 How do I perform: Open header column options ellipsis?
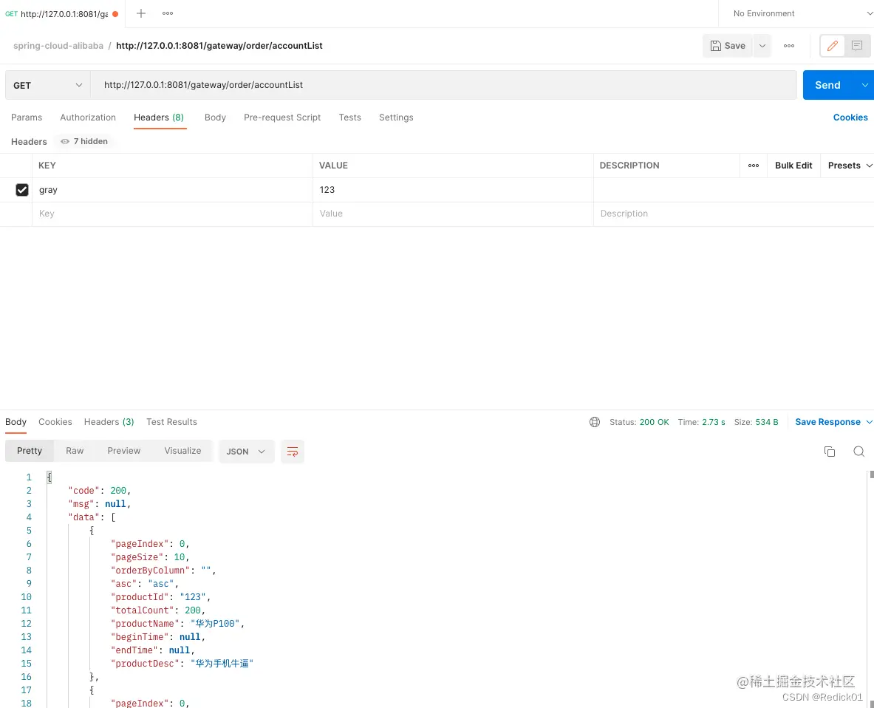(x=754, y=166)
